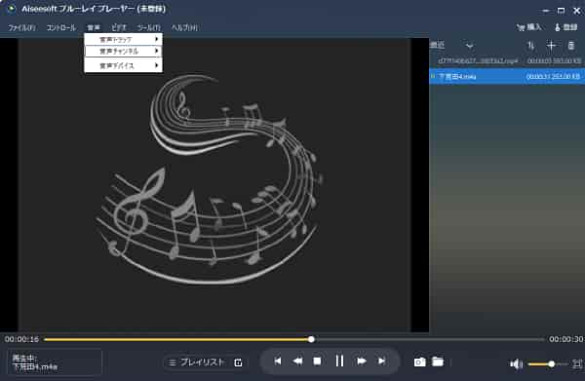Toggle the プレイリスト button
This screenshot has width=585, height=381.
click(x=197, y=362)
